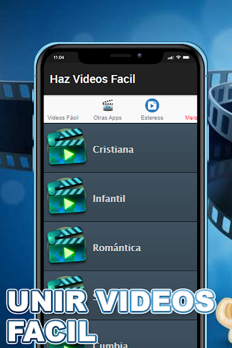Open the Romántica category text
The image size is (232, 348).
click(117, 248)
